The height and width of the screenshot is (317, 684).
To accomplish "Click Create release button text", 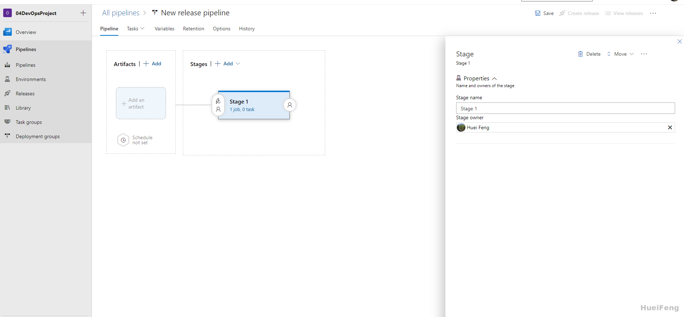I will pyautogui.click(x=583, y=13).
